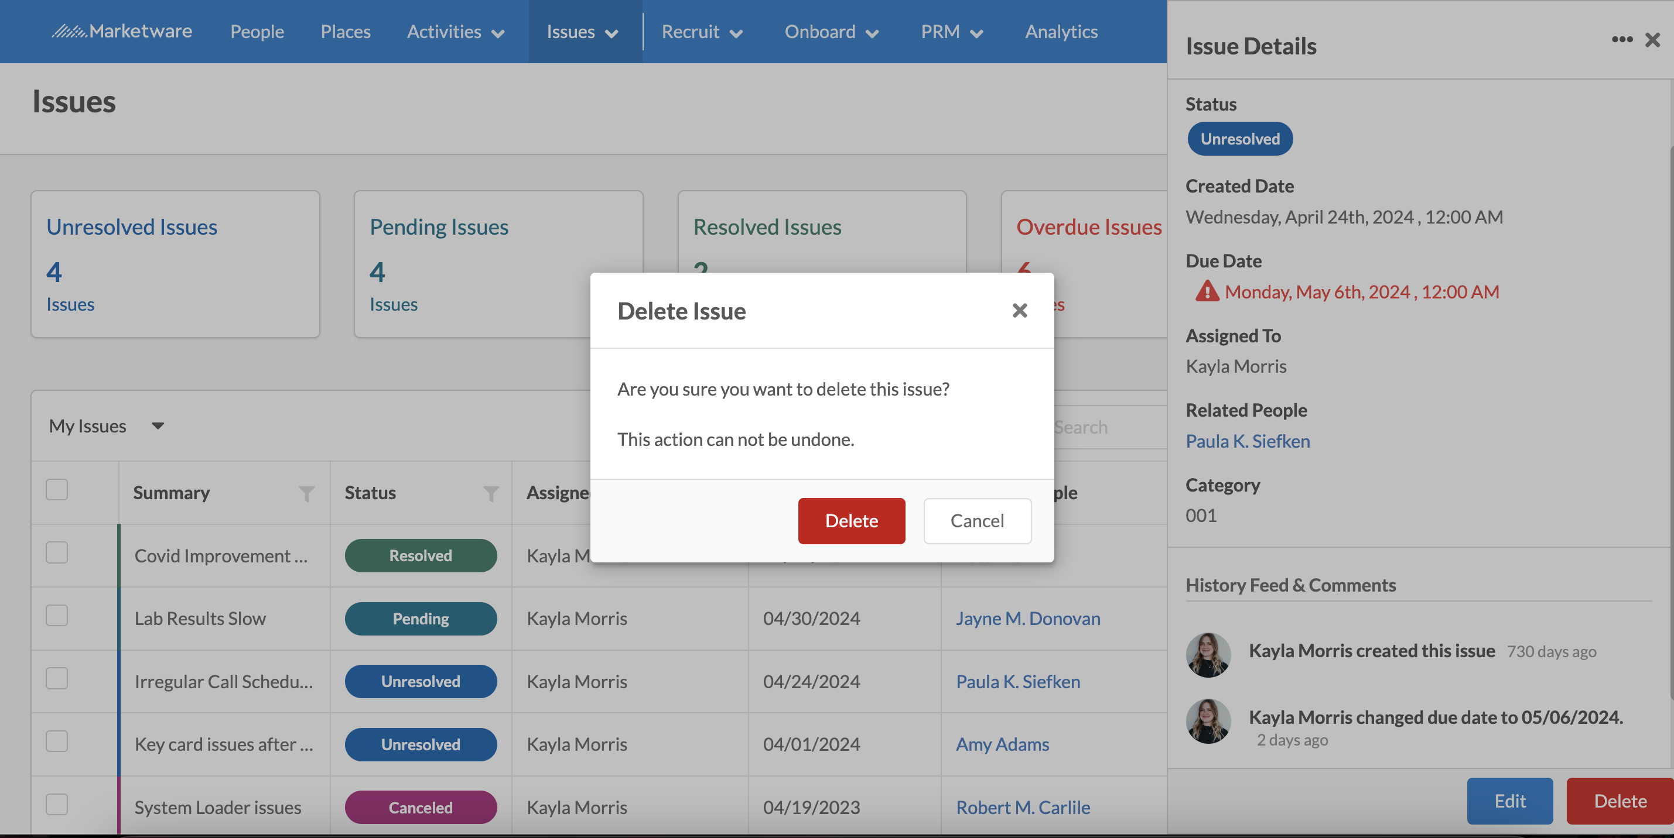Toggle the select-all checkbox in table header
This screenshot has width=1674, height=838.
point(57,489)
